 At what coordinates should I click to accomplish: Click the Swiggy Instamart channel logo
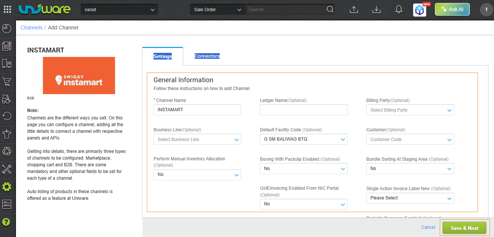pos(79,76)
